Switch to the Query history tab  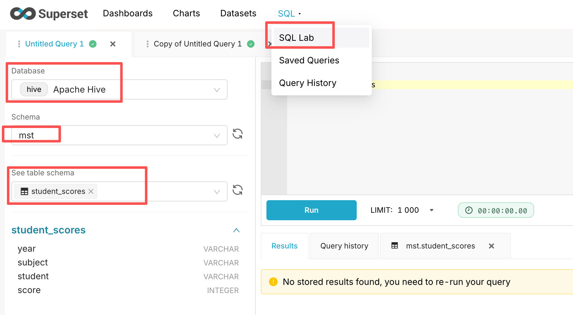tap(344, 246)
